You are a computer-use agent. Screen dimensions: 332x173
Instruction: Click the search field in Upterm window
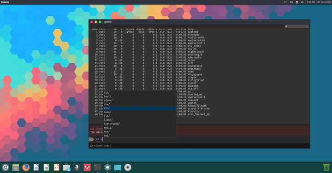tap(297, 26)
